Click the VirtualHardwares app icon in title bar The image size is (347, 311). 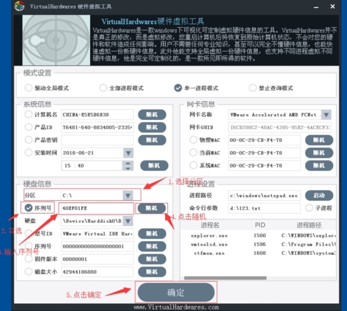[x=20, y=6]
